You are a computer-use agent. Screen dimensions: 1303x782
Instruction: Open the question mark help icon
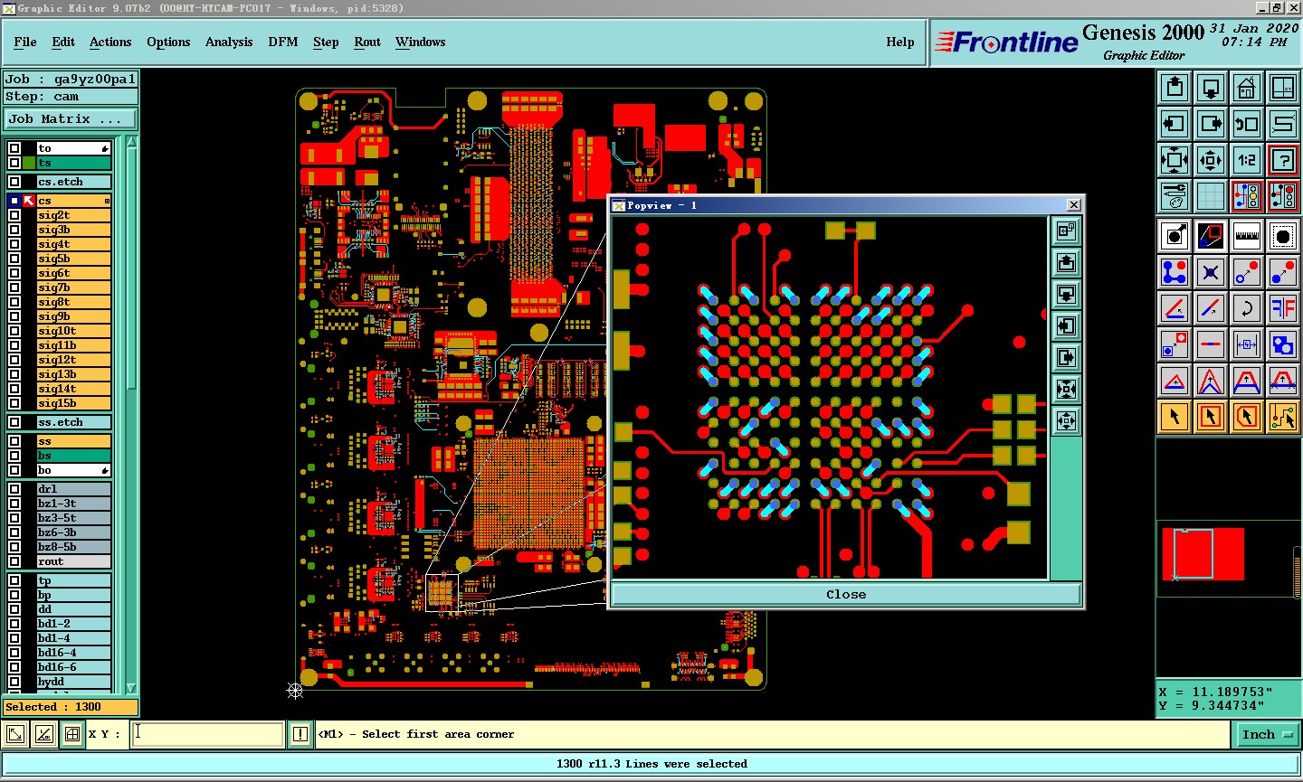[1283, 160]
